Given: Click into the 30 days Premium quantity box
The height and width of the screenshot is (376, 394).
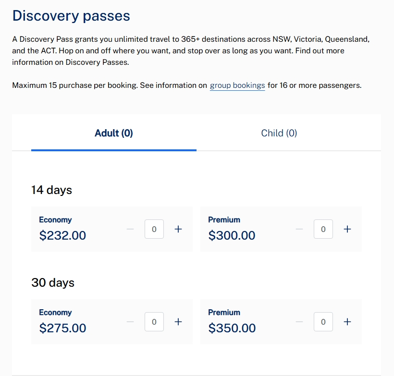Looking at the screenshot, I should point(323,322).
